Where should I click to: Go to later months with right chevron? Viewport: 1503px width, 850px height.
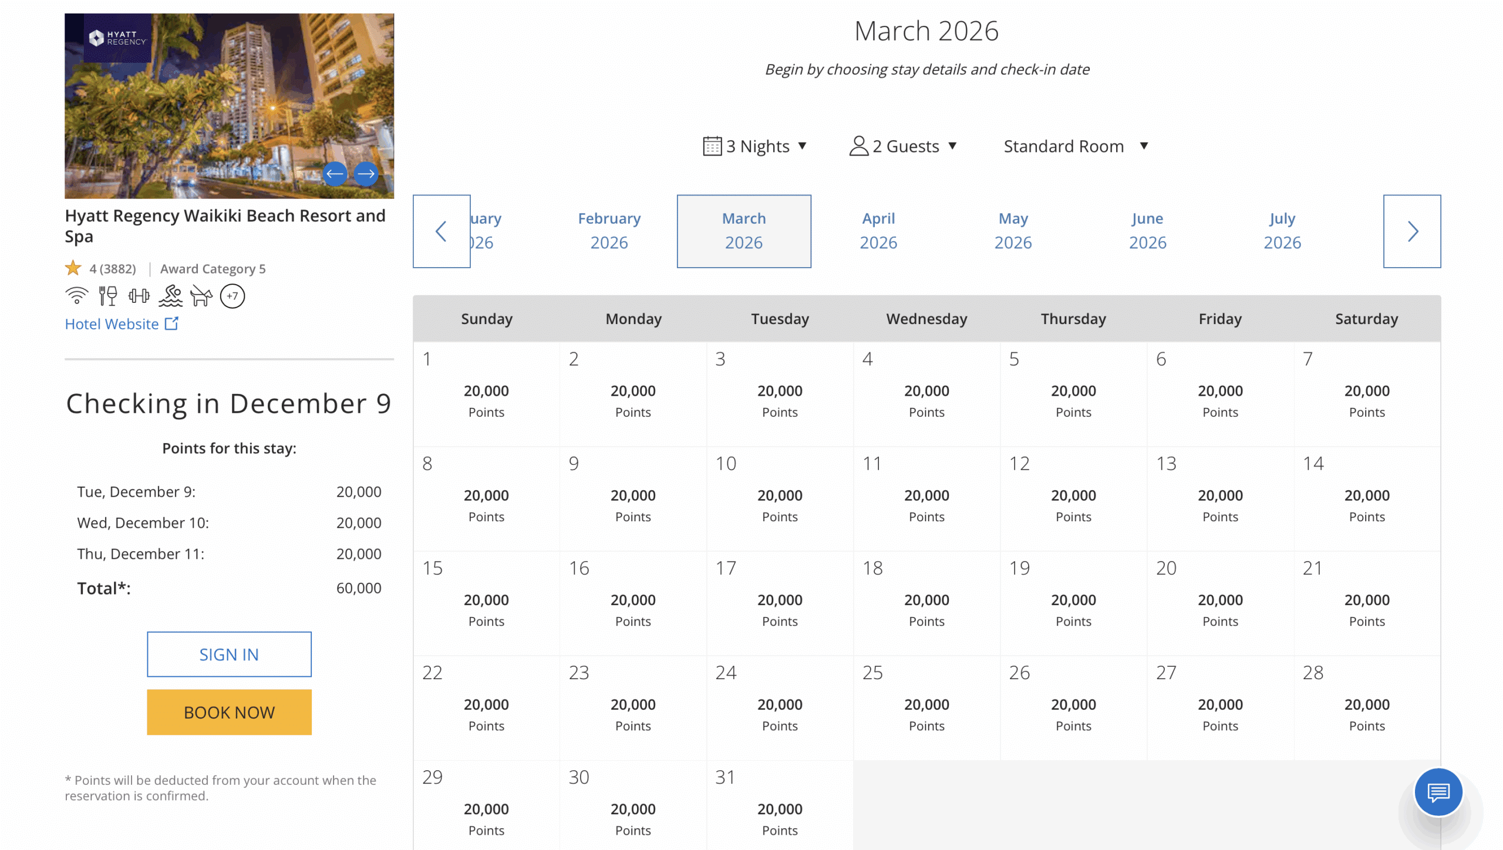(x=1412, y=231)
